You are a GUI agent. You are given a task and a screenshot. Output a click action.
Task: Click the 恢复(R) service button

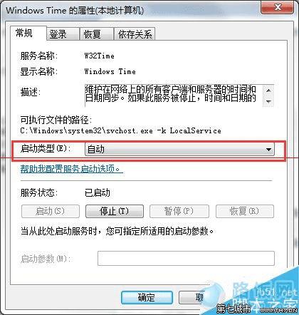pyautogui.click(x=245, y=211)
